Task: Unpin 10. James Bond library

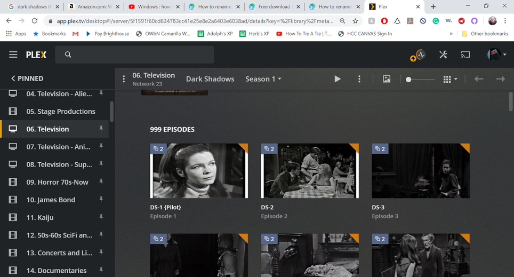Action: [x=101, y=200]
